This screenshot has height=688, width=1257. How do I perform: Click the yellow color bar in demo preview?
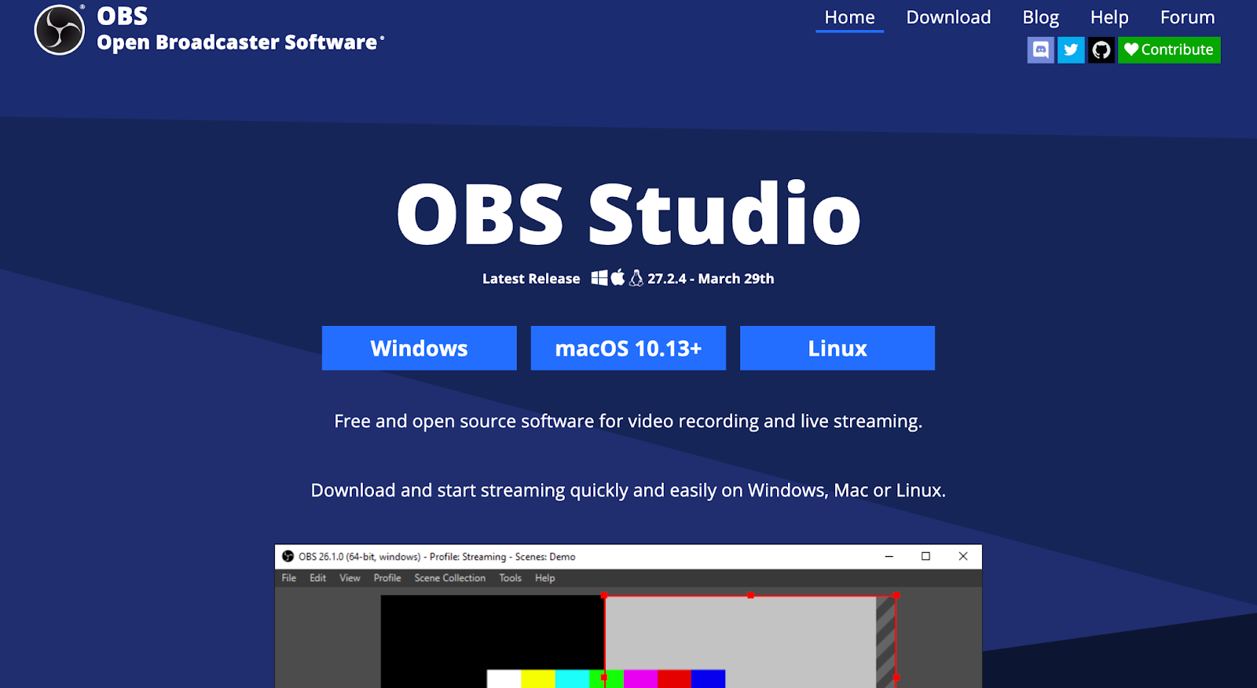click(x=538, y=679)
